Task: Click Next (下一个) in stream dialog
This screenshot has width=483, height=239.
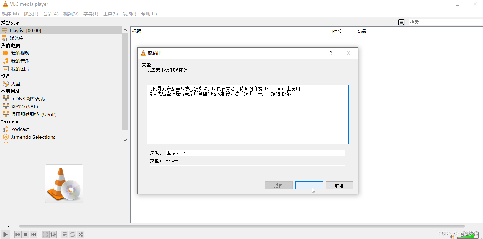Action: click(x=309, y=185)
